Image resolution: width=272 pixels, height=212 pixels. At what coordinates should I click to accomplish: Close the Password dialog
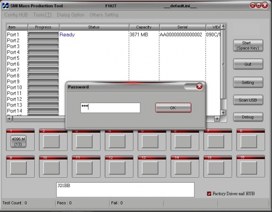pyautogui.click(x=199, y=86)
